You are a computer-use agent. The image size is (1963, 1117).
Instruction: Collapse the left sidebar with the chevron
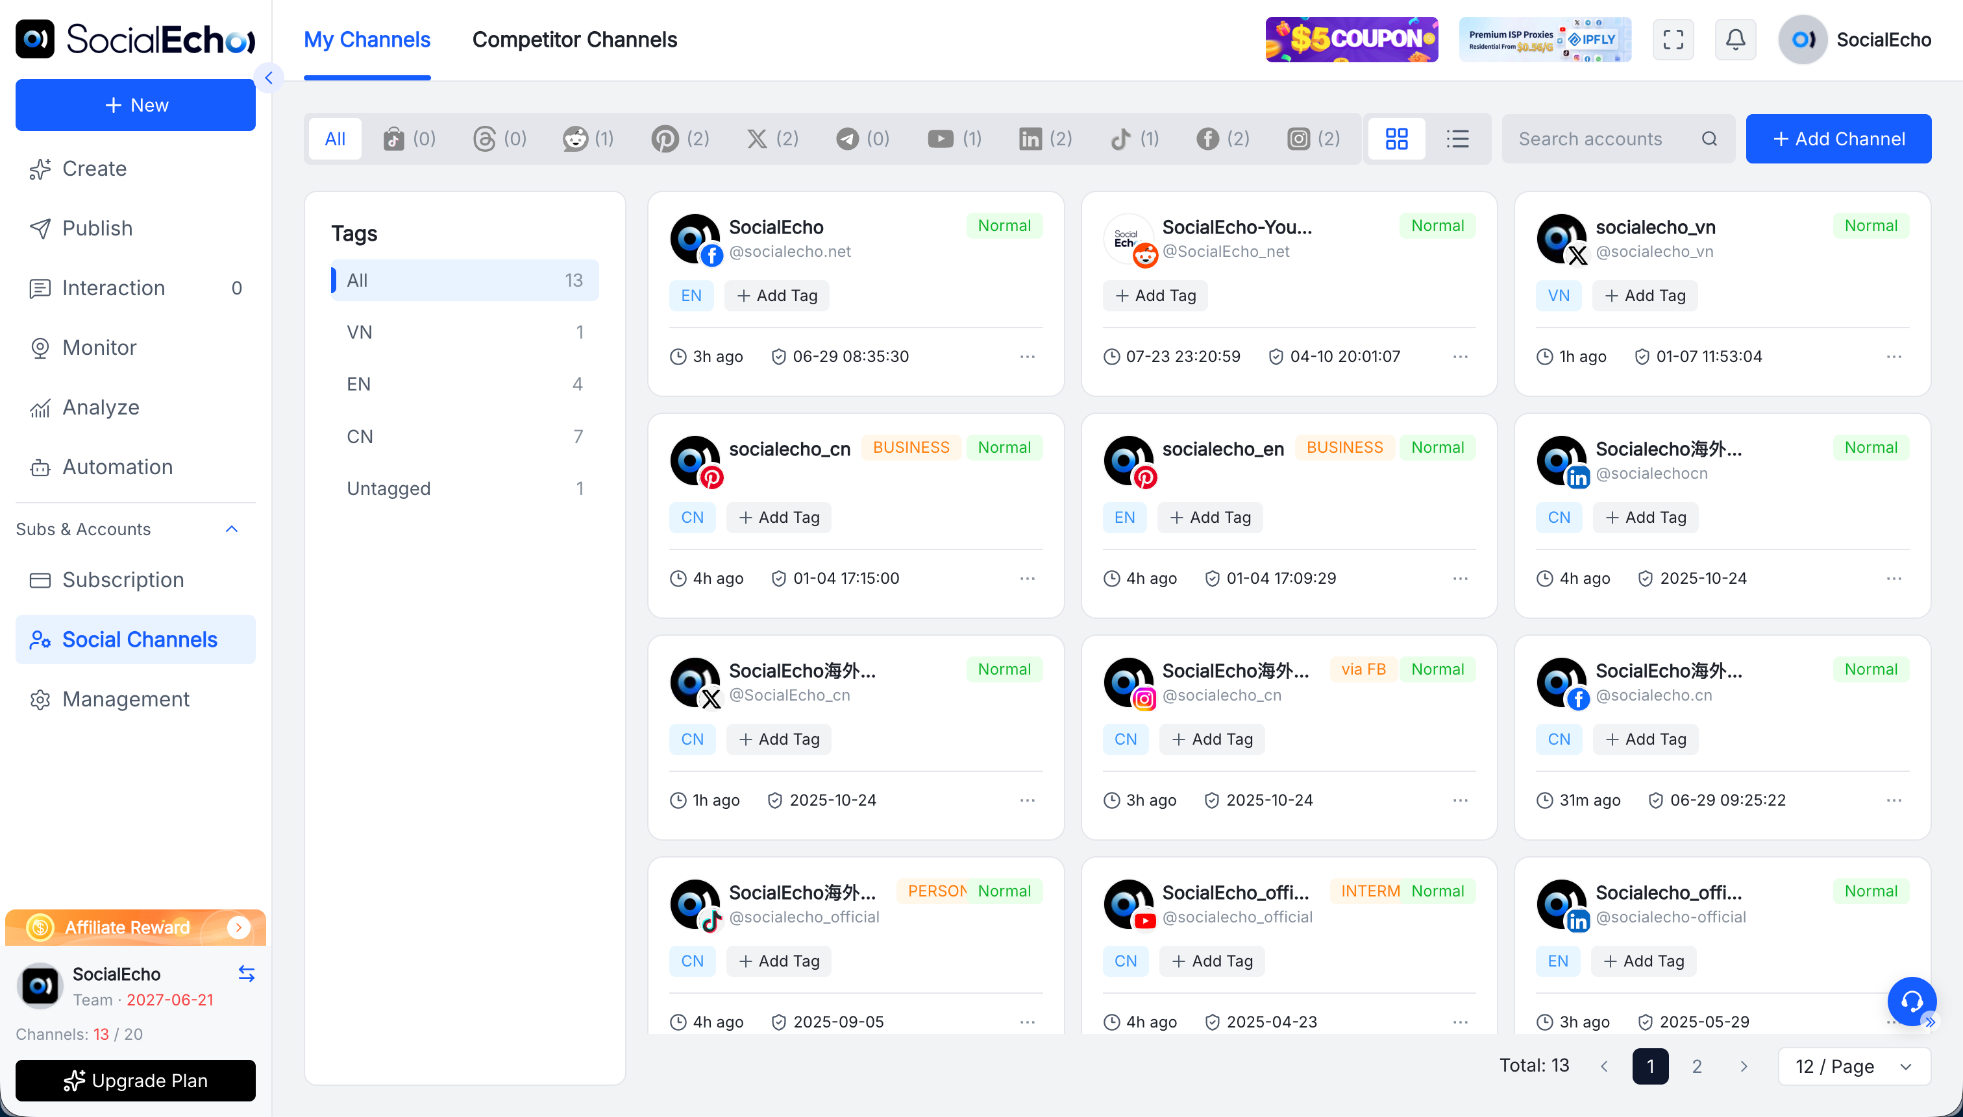click(x=269, y=77)
